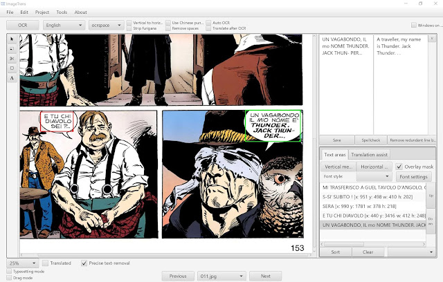
Task: Select the SERA text area row
Action: [x=373, y=206]
